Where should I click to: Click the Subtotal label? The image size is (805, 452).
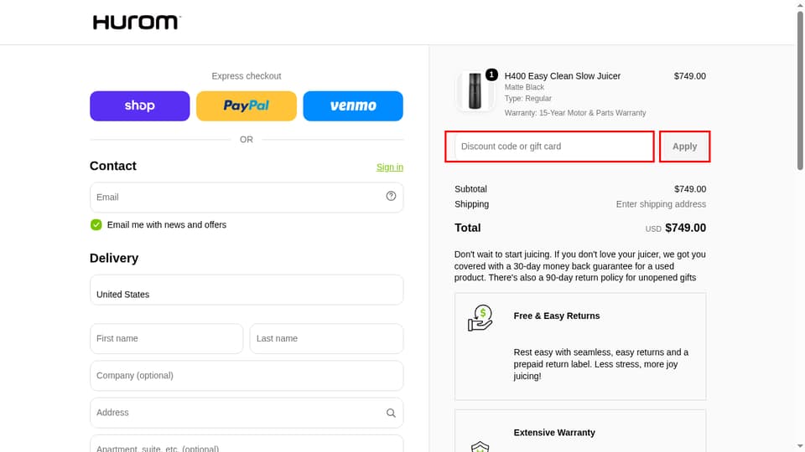point(470,189)
